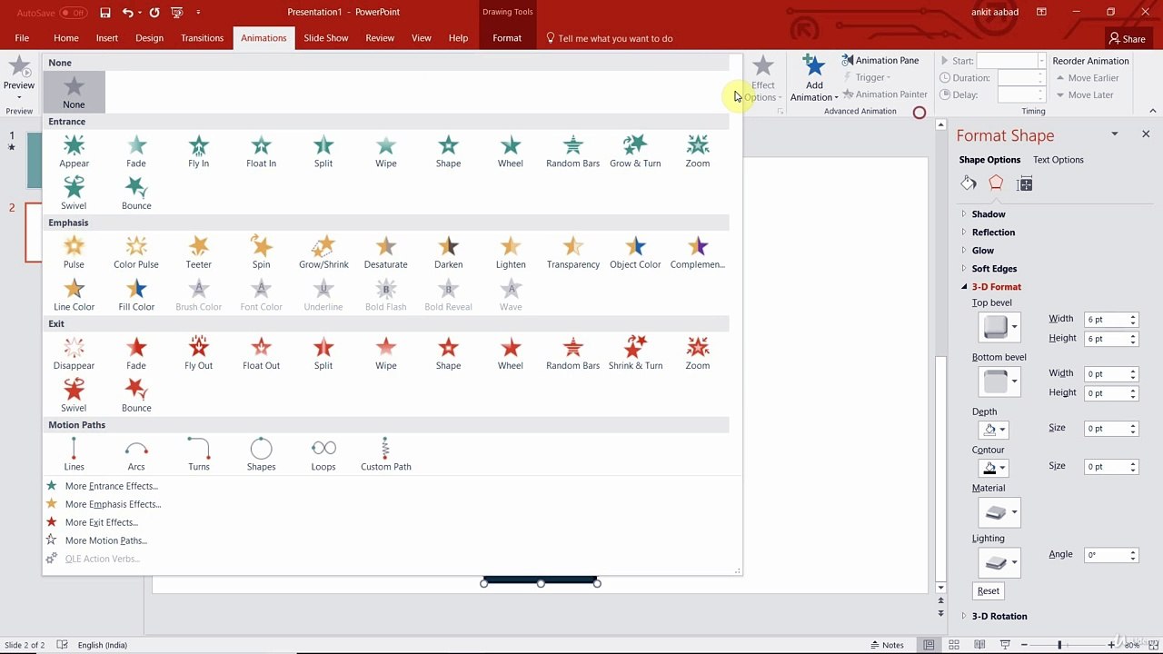Image resolution: width=1163 pixels, height=654 pixels.
Task: Select the entrance Swivel effect
Action: (x=74, y=193)
